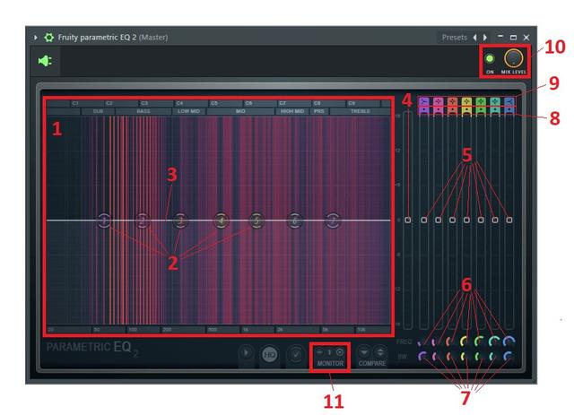Select band 1 node in the EQ graph
This screenshot has height=415, width=574.
pos(104,220)
